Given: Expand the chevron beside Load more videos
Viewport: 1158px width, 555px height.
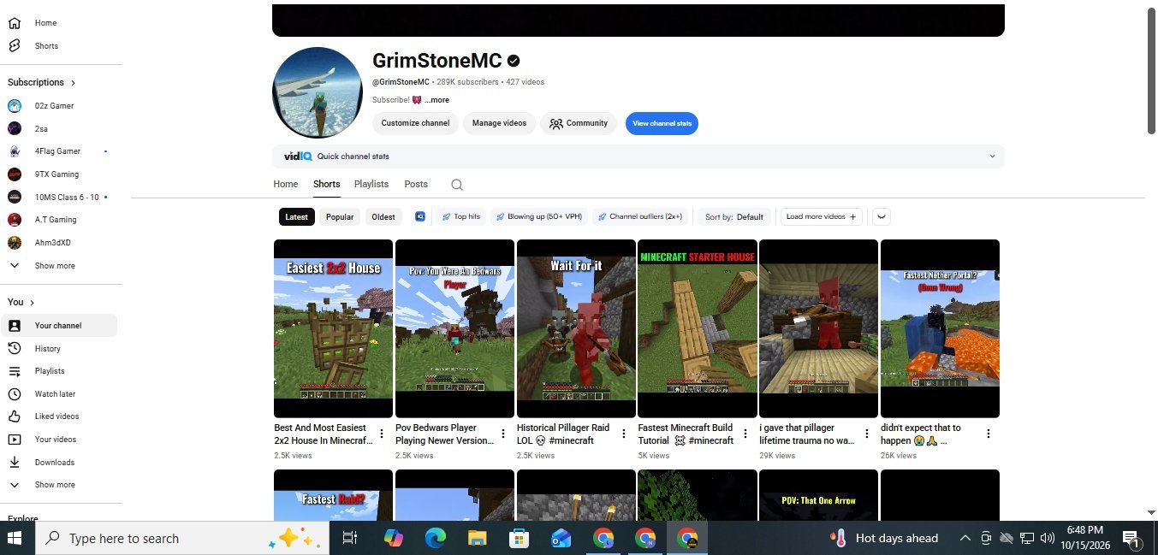Looking at the screenshot, I should [x=882, y=217].
